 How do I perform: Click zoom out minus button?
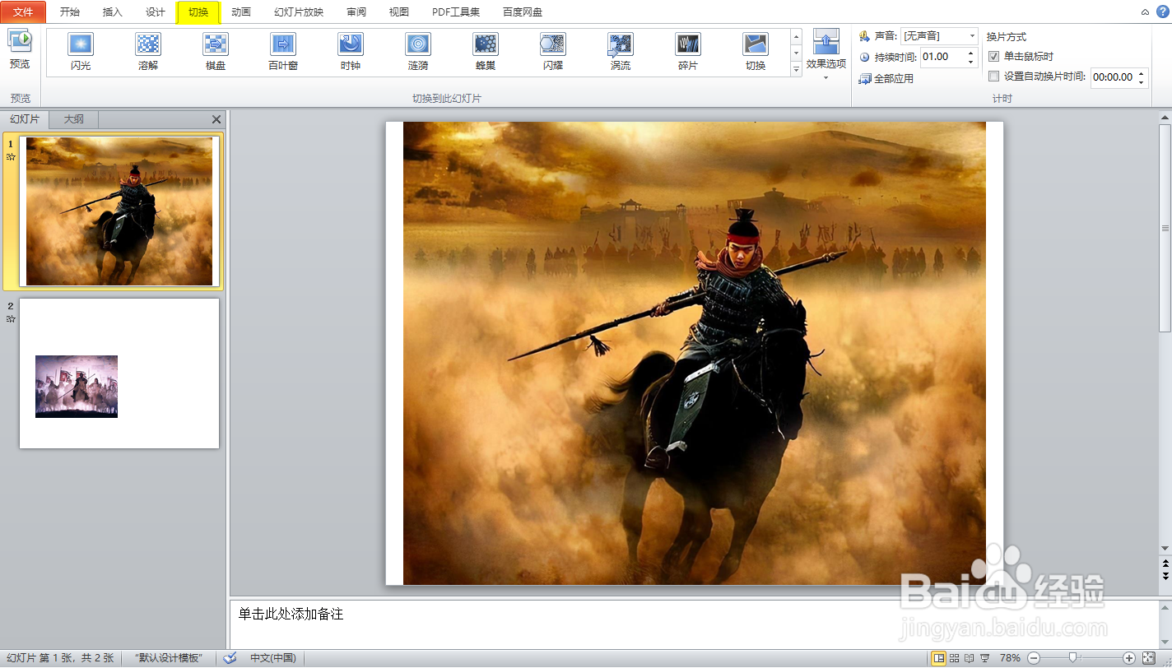1034,658
